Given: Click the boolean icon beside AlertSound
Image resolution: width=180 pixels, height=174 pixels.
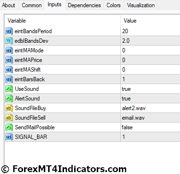Looking at the screenshot, I should (9, 99).
